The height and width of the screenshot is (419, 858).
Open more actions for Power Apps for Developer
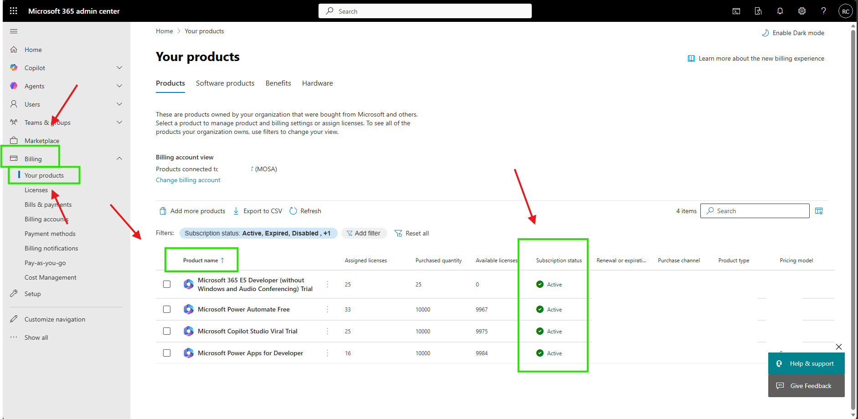328,353
